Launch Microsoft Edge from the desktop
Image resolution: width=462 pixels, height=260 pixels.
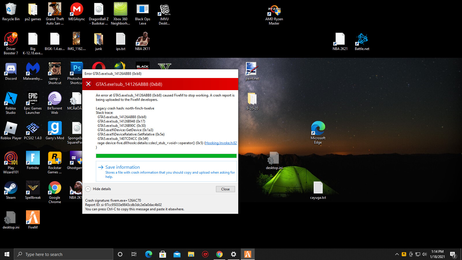pos(318,129)
